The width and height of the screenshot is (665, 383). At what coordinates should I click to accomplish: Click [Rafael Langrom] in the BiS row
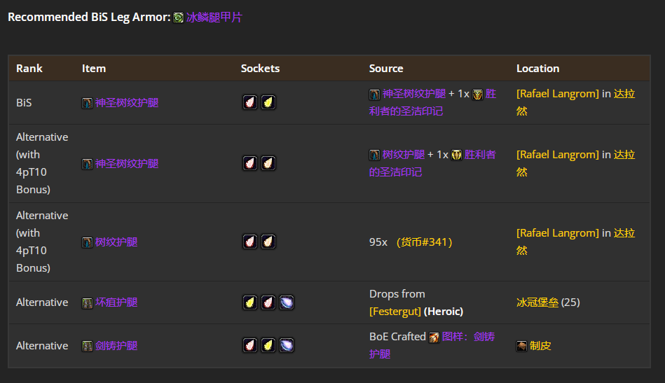[x=558, y=94]
